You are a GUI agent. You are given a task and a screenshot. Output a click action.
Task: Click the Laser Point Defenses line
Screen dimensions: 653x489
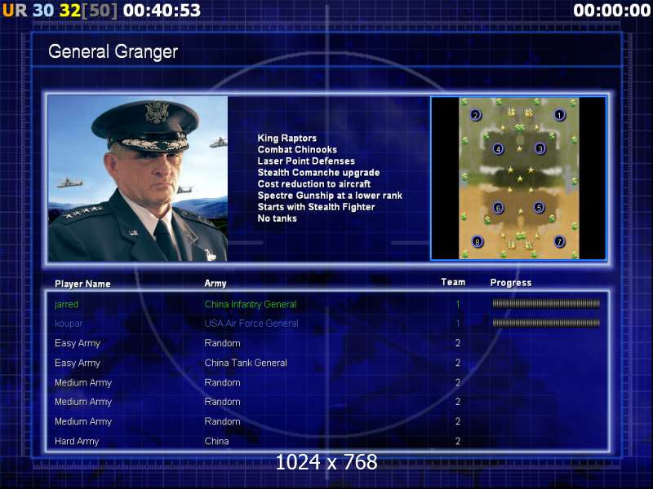coord(306,161)
